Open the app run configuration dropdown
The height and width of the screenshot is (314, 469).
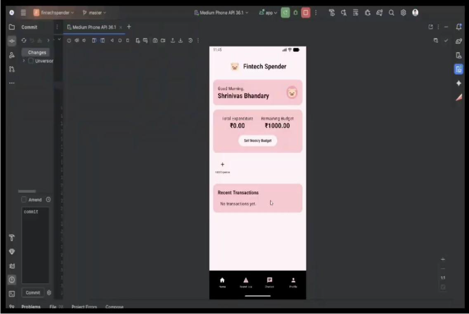coord(268,13)
